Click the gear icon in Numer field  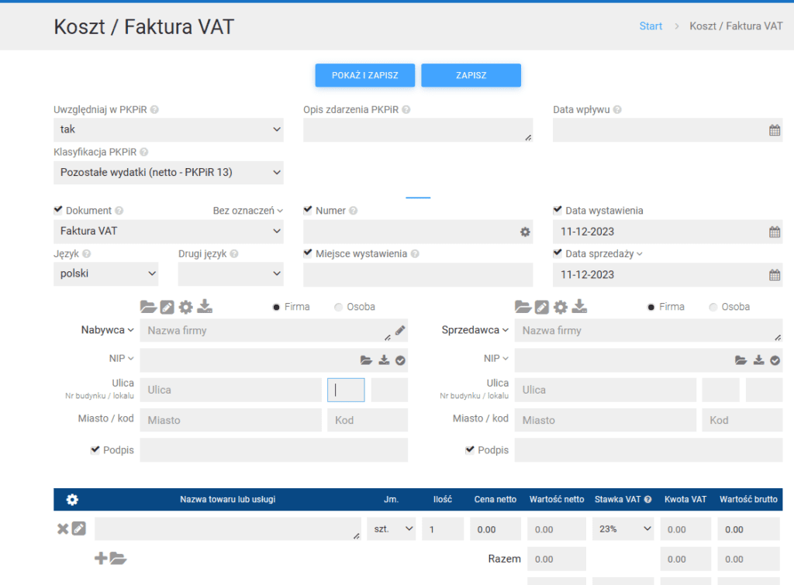click(x=525, y=232)
